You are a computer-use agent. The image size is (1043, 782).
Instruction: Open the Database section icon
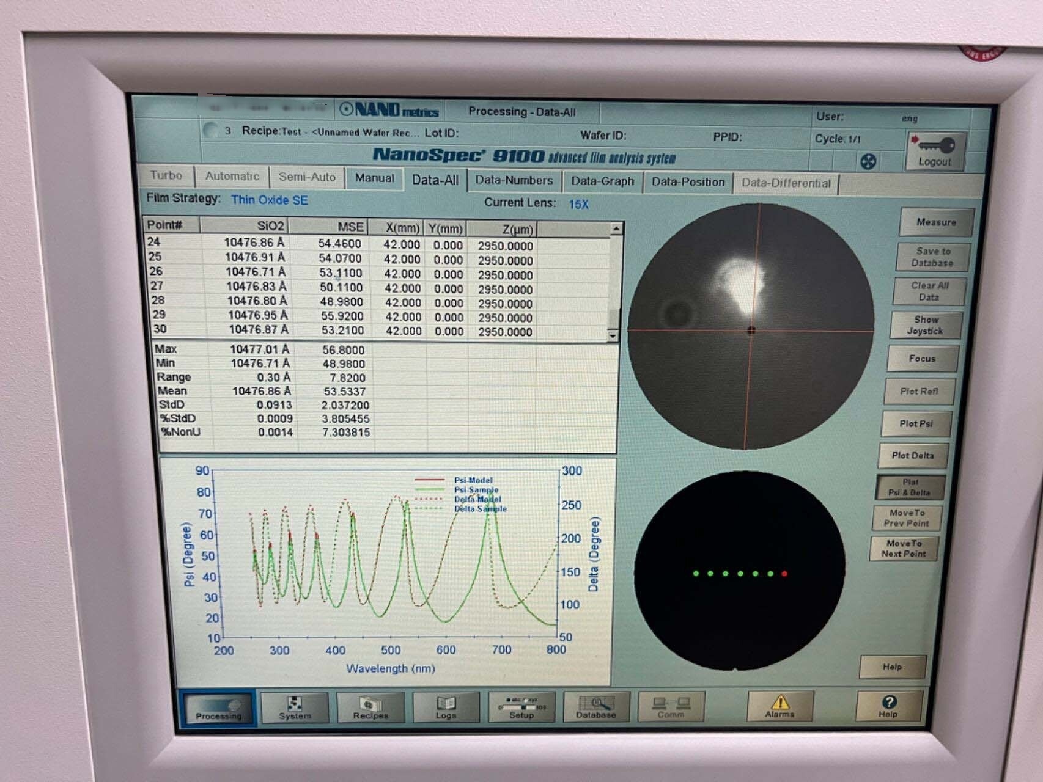pos(596,707)
